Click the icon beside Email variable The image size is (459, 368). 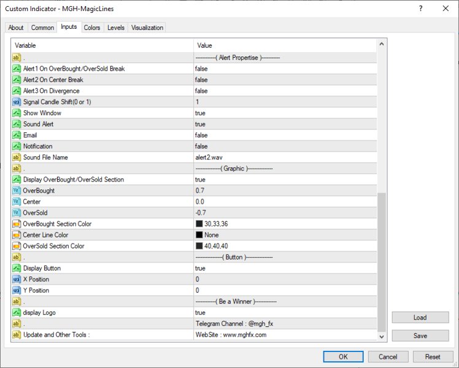click(x=17, y=136)
